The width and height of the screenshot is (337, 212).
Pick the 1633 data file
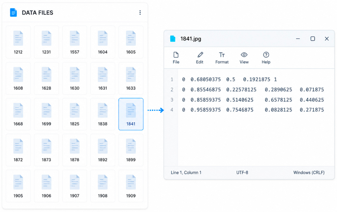[131, 78]
